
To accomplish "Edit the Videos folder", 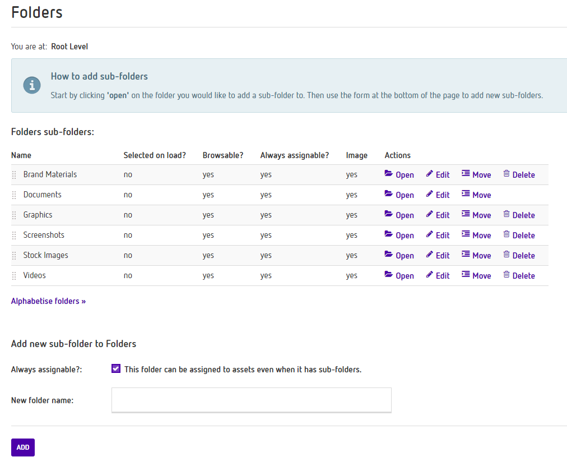I will click(438, 276).
